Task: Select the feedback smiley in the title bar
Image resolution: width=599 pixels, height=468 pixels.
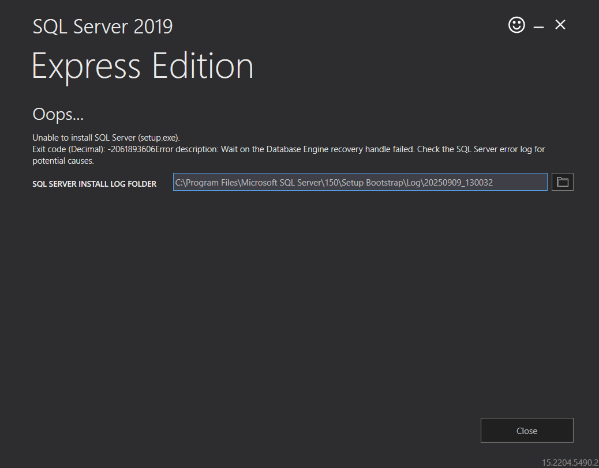Action: [516, 25]
